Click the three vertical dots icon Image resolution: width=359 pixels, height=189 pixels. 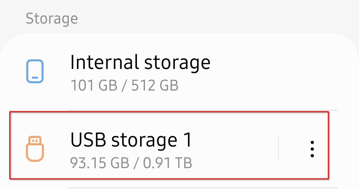click(x=312, y=149)
